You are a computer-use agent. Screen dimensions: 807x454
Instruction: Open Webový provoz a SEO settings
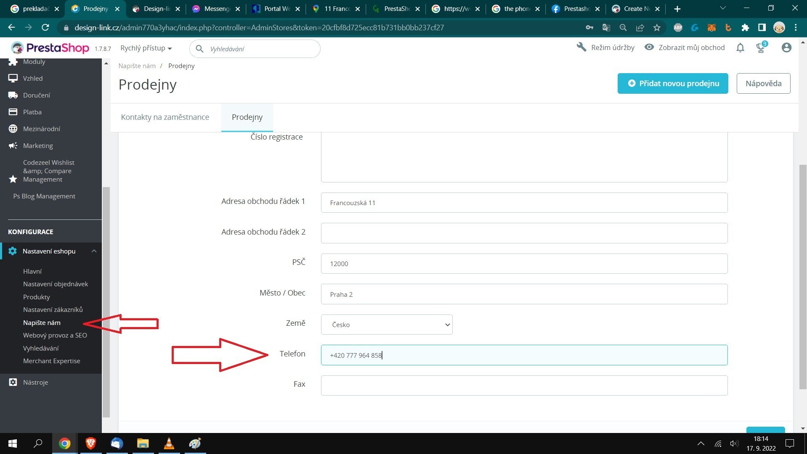(55, 335)
